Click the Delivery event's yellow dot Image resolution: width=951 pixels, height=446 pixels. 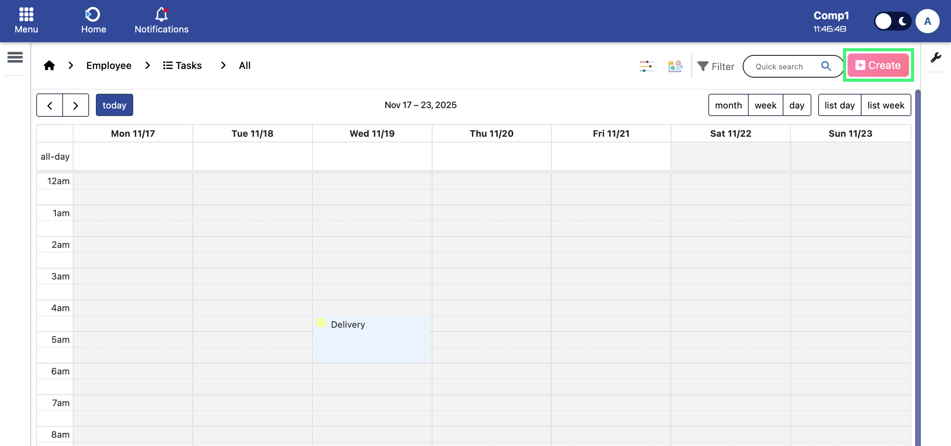coord(321,322)
